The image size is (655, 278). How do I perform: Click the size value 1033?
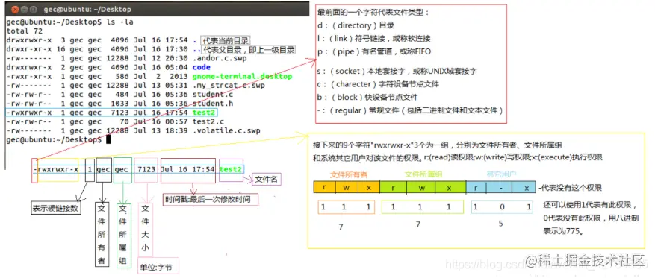click(x=120, y=104)
